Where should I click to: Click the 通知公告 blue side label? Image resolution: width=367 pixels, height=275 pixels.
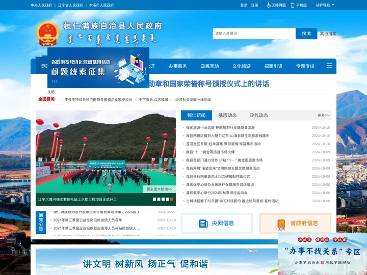coord(41,223)
